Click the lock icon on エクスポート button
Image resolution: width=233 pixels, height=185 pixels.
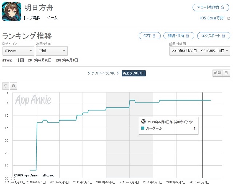point(224,36)
